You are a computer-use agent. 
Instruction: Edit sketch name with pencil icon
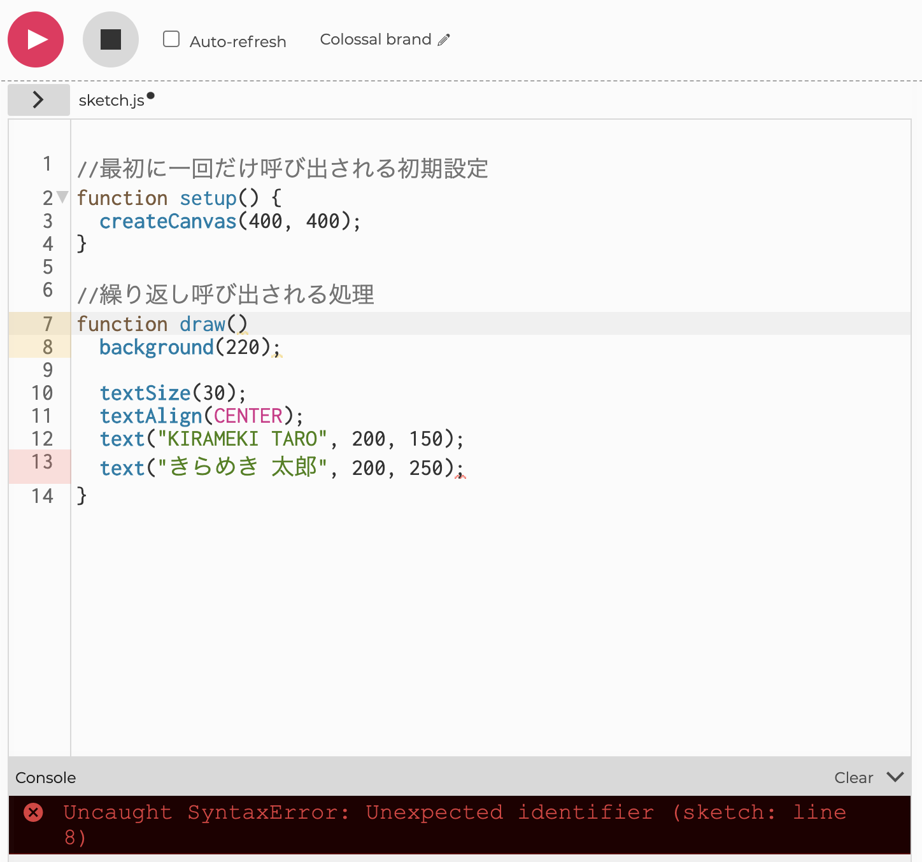pos(444,40)
